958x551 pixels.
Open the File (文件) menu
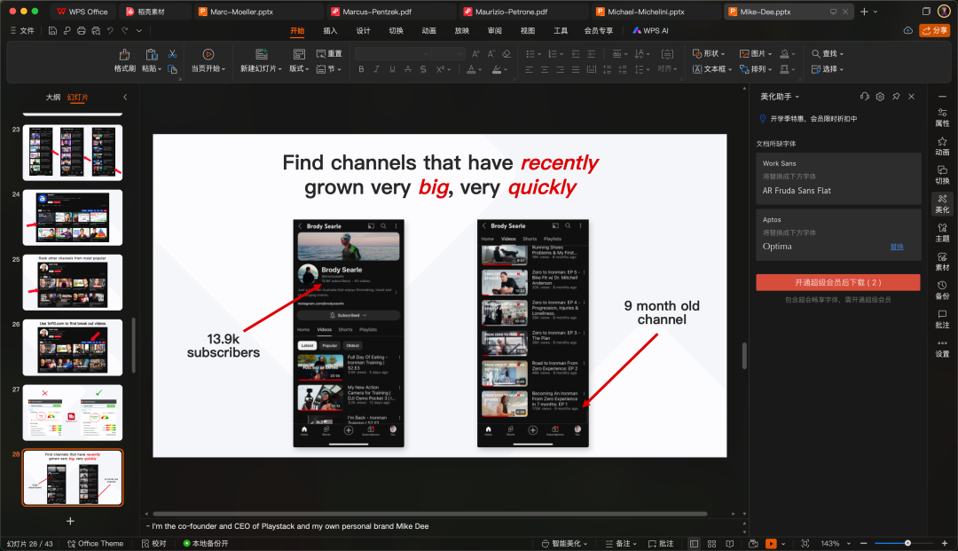click(x=22, y=30)
